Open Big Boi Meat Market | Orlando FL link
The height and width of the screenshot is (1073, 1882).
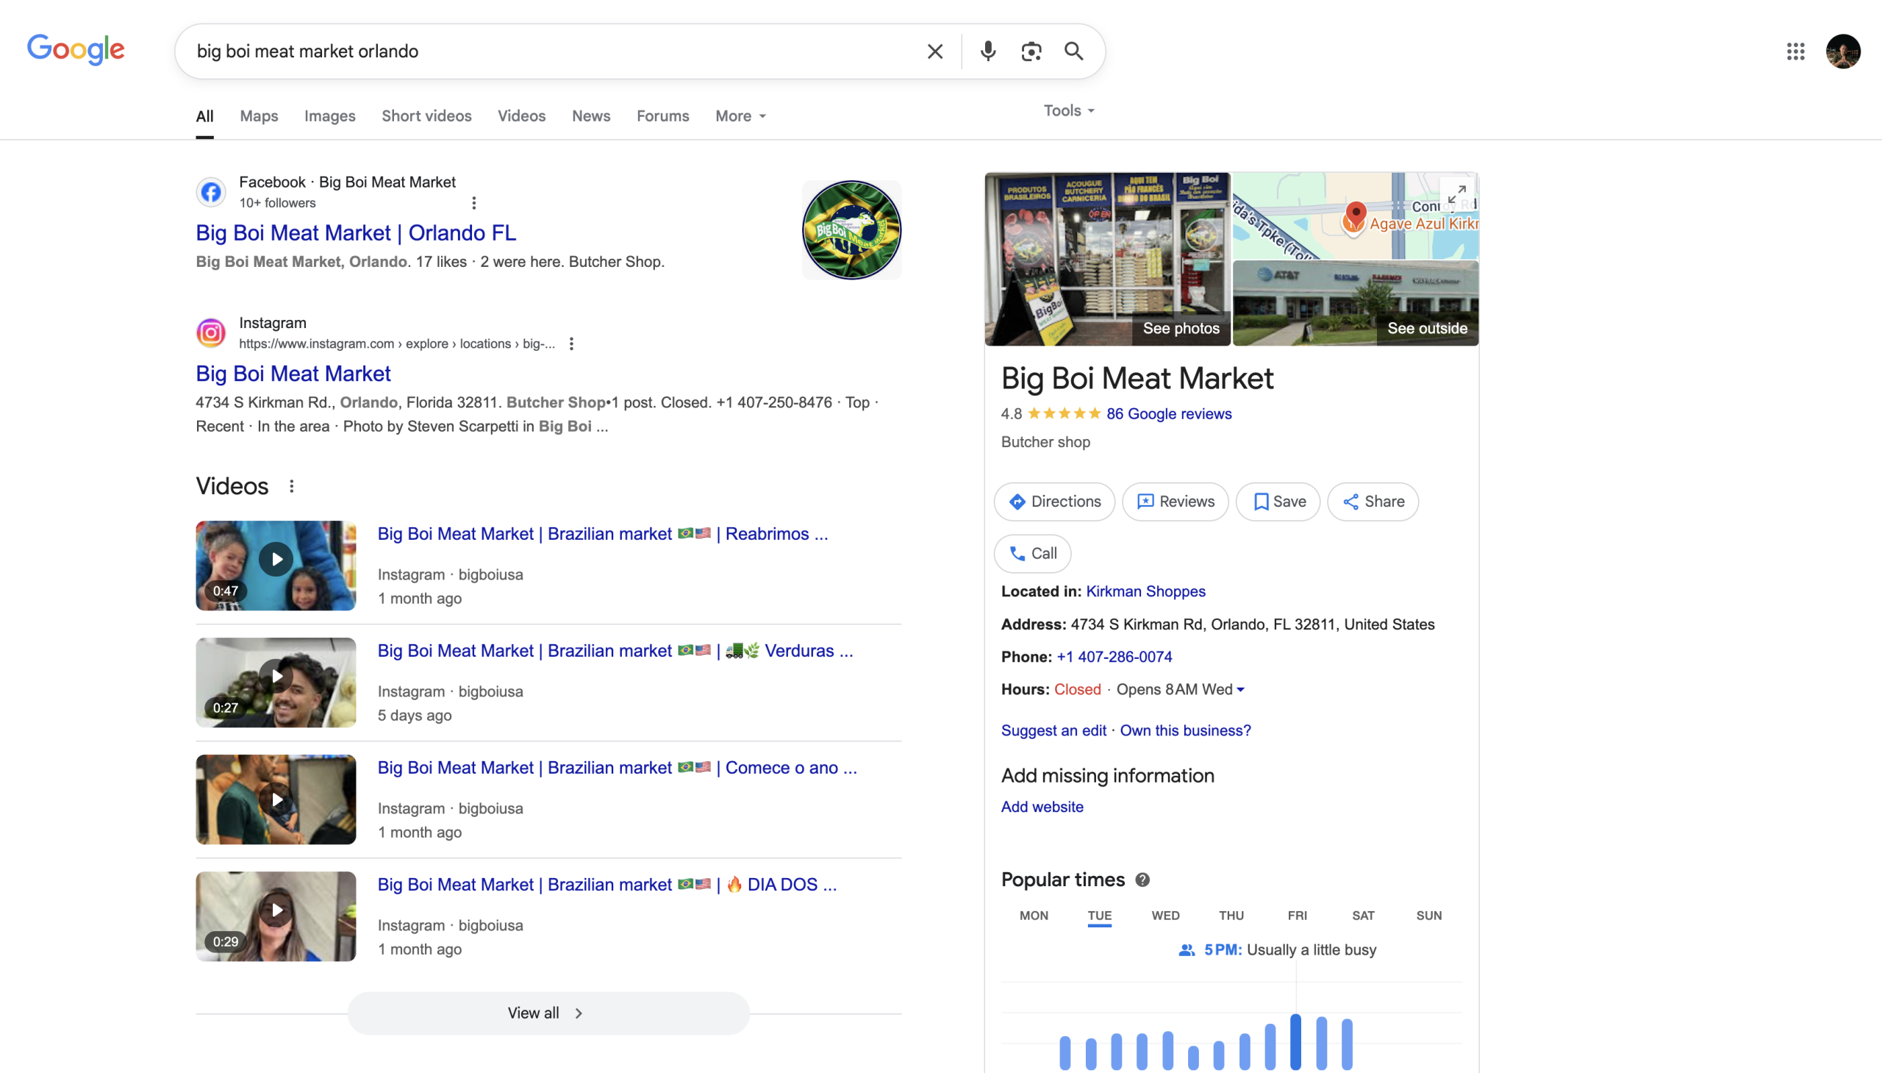[356, 233]
